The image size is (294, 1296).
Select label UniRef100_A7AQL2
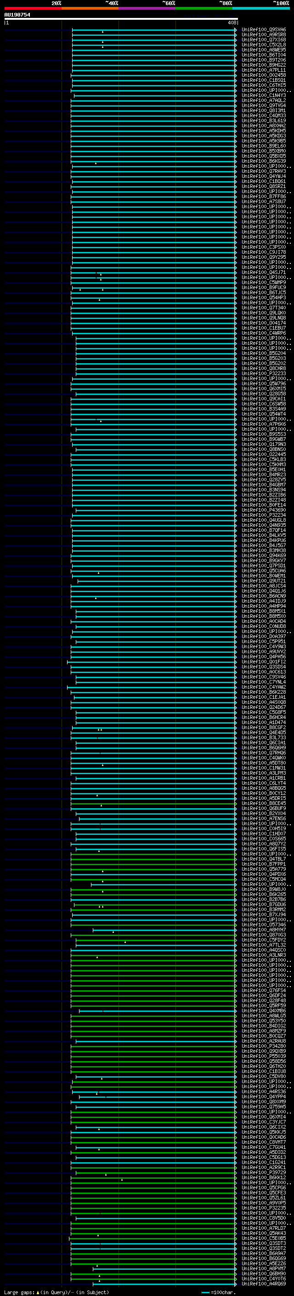[263, 101]
